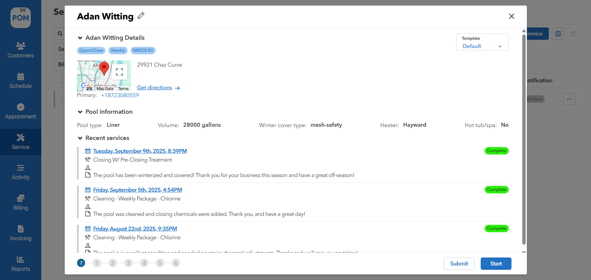Open Customers from the sidebar
The width and height of the screenshot is (591, 280).
pyautogui.click(x=21, y=50)
